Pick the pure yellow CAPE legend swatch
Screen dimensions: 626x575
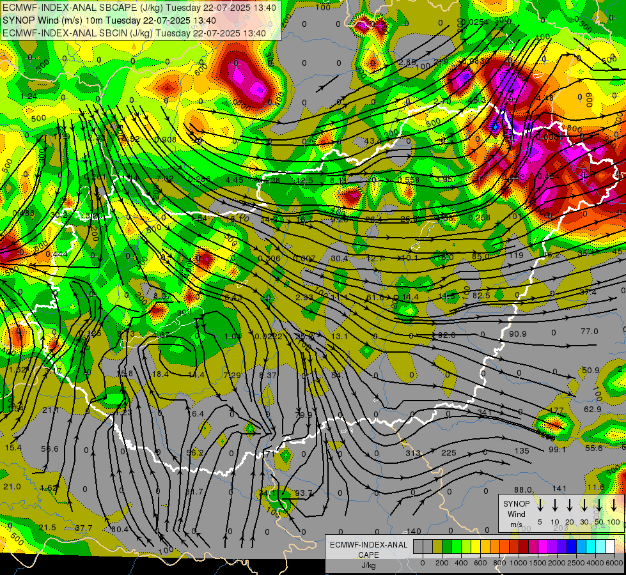[x=476, y=547]
